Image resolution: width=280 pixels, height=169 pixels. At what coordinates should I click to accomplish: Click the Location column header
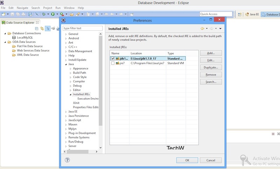[x=148, y=53]
